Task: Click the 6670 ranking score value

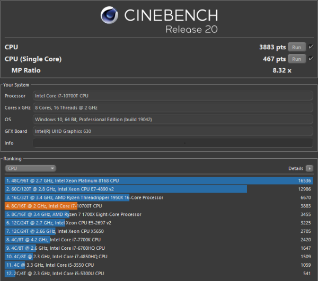Action: coord(306,197)
